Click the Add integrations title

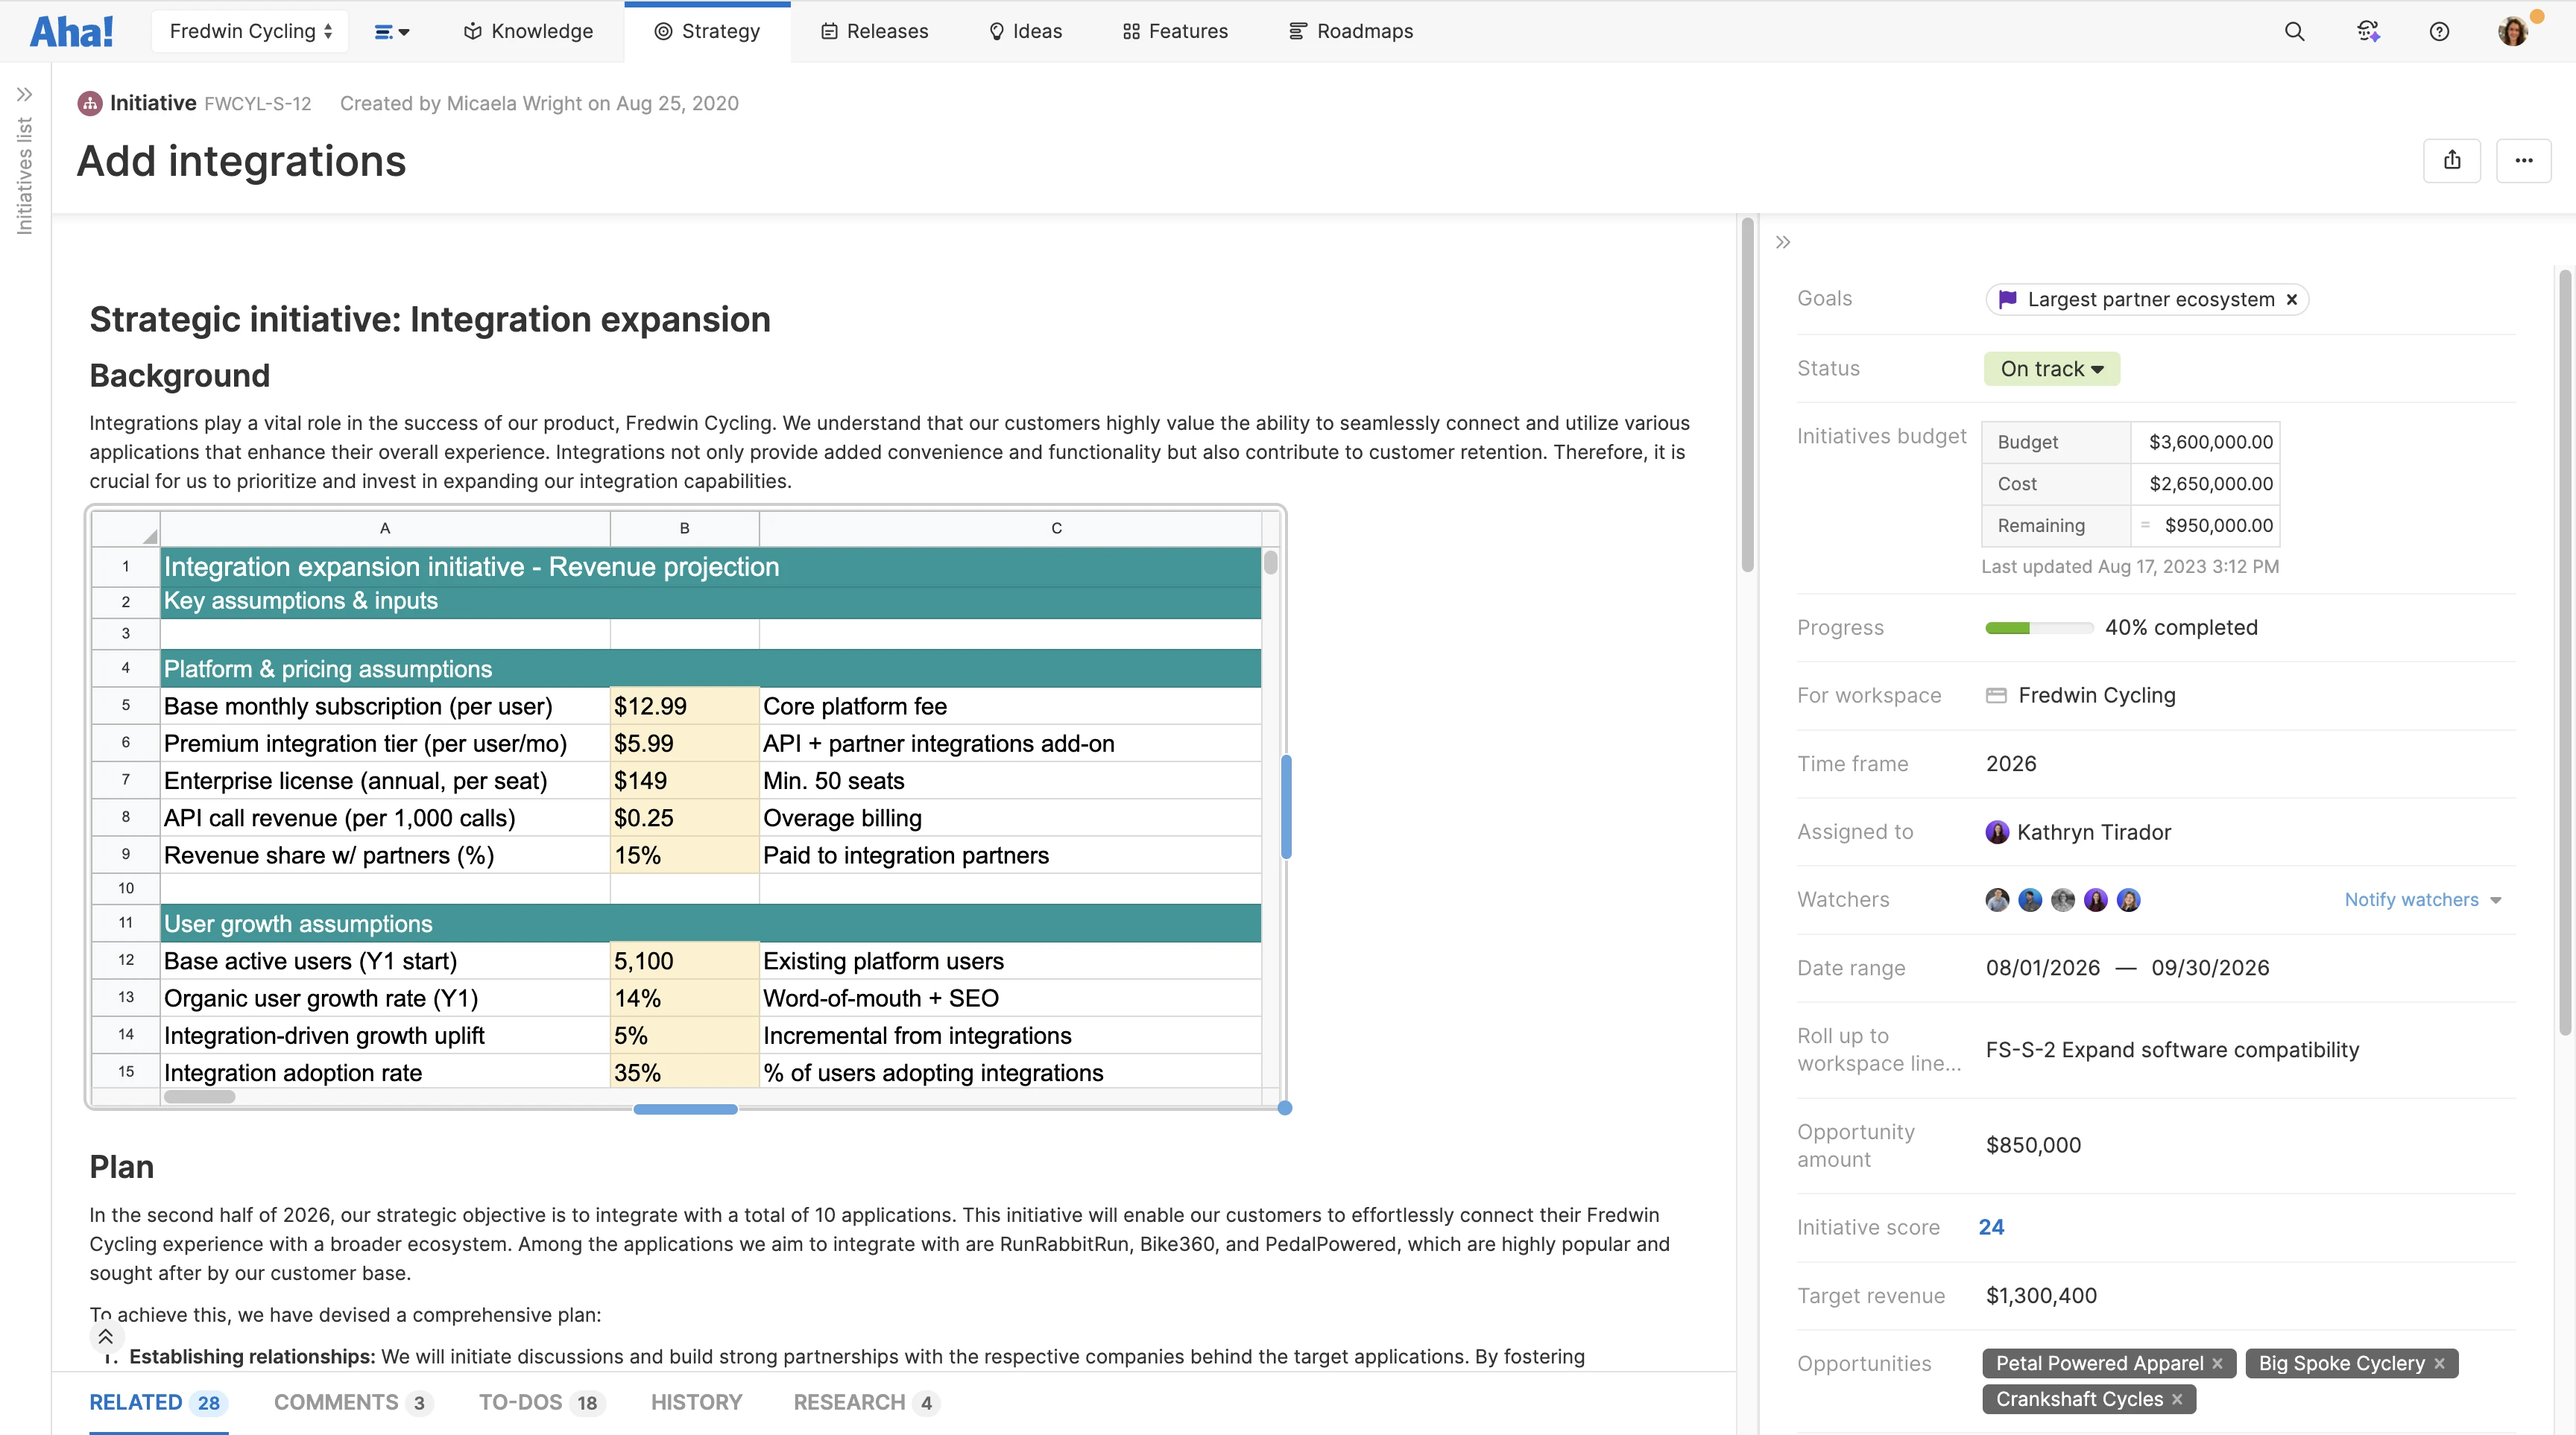242,161
